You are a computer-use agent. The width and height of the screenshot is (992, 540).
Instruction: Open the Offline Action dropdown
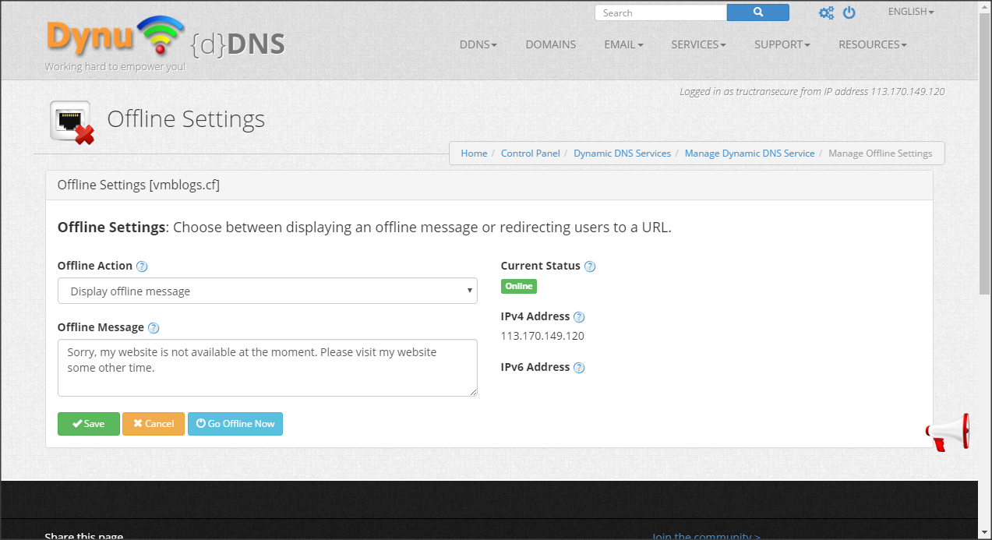(x=267, y=291)
